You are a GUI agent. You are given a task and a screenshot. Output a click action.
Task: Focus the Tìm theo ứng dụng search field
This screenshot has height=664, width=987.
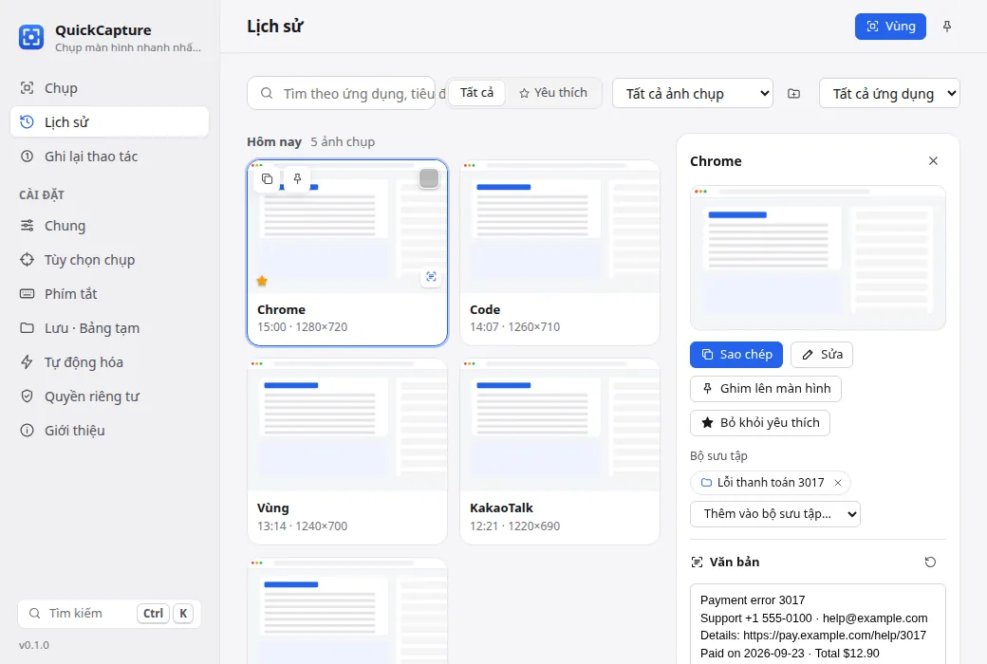(341, 93)
